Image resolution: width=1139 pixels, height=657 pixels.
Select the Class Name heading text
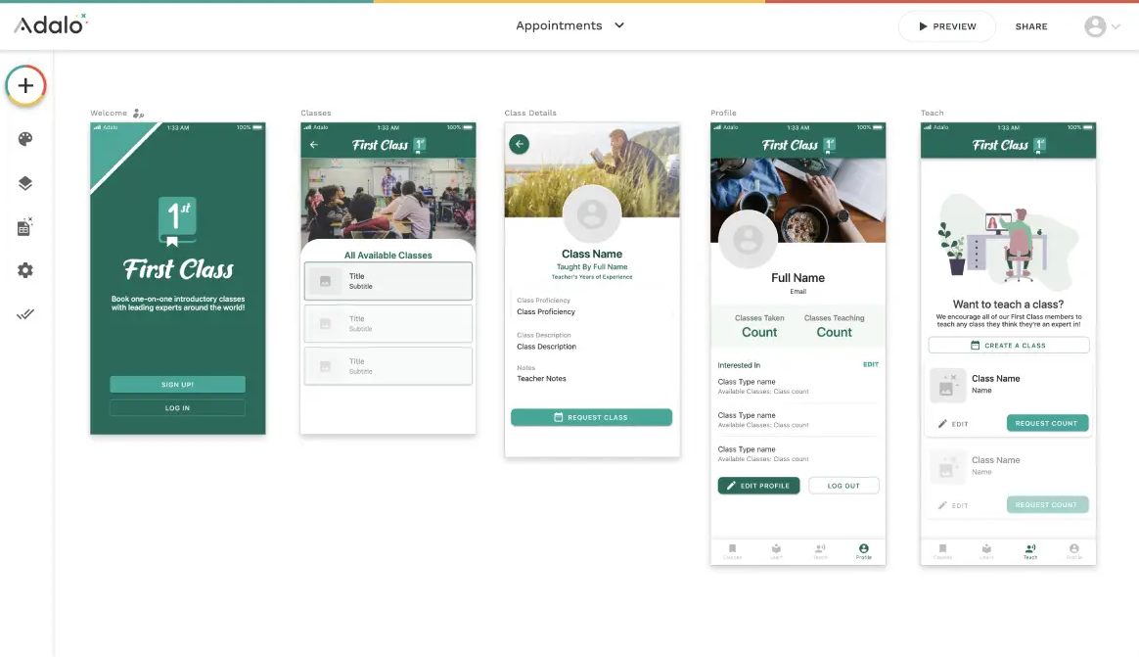pos(592,254)
